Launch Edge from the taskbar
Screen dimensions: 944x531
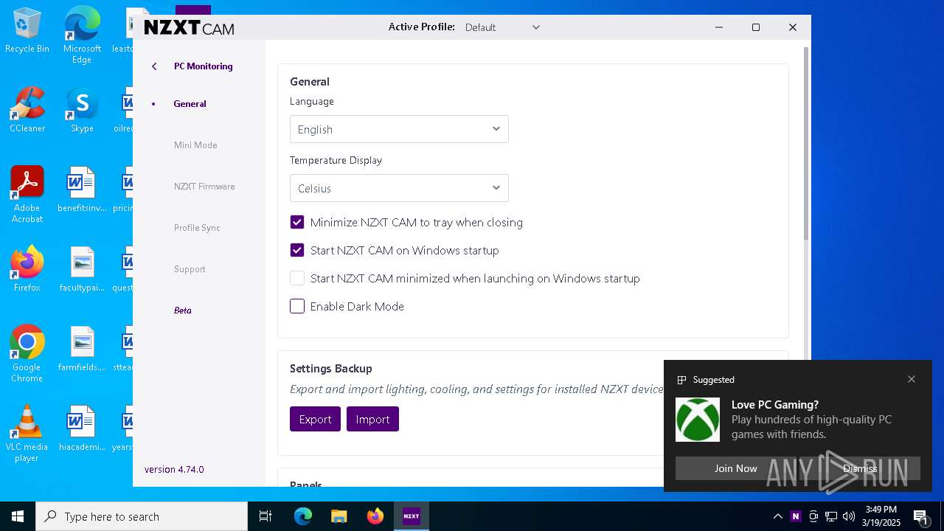click(x=303, y=516)
